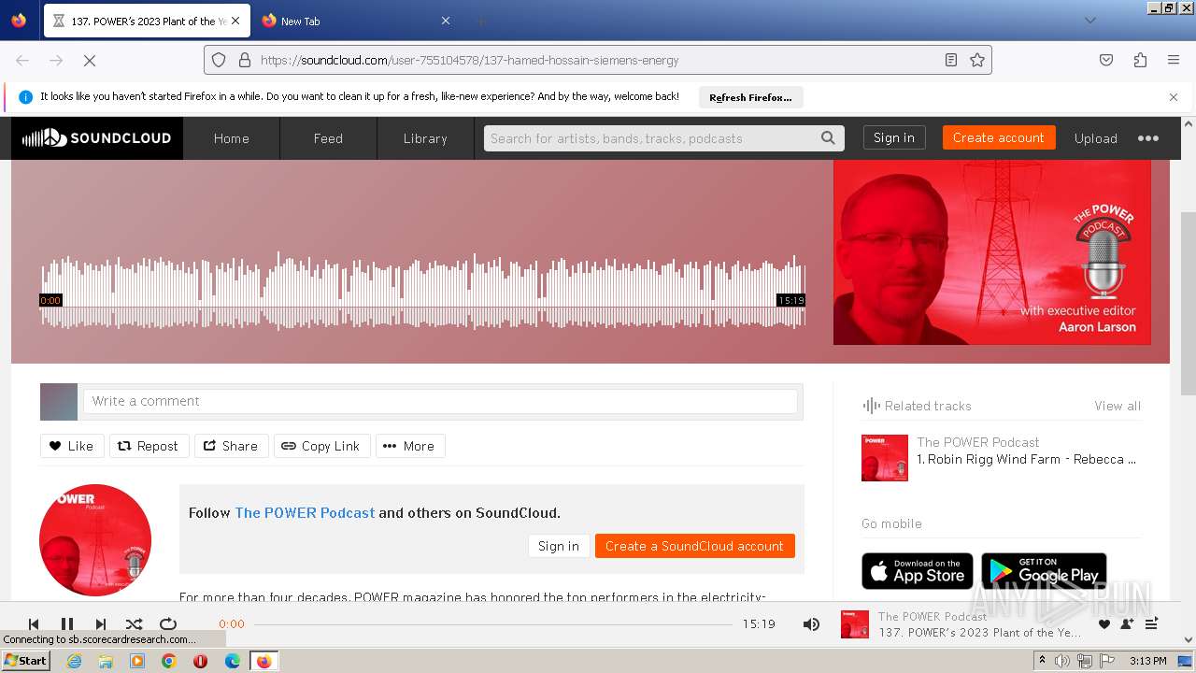Click Create a SoundCloud account button

(x=694, y=546)
